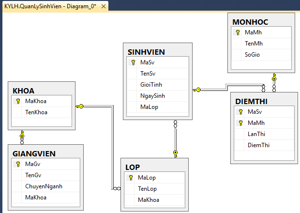300x213 pixels.
Task: Click the primary key icon beside MaLop in LOP table
Action: click(131, 178)
